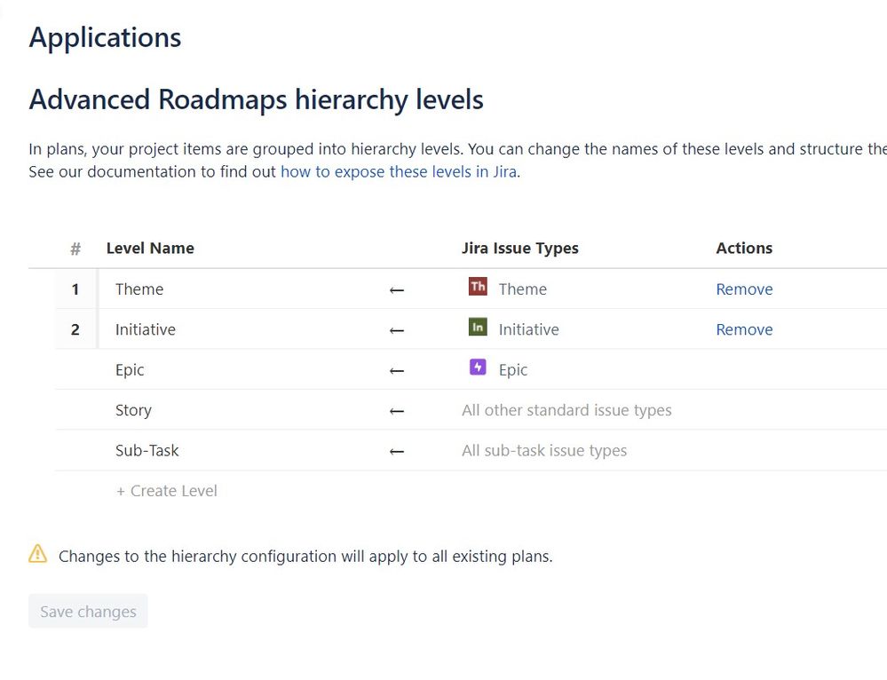
Task: Click the # column header
Action: pyautogui.click(x=75, y=249)
